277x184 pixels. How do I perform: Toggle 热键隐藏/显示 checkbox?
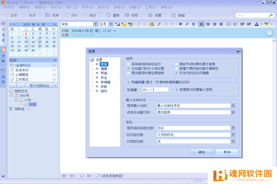coord(128,82)
